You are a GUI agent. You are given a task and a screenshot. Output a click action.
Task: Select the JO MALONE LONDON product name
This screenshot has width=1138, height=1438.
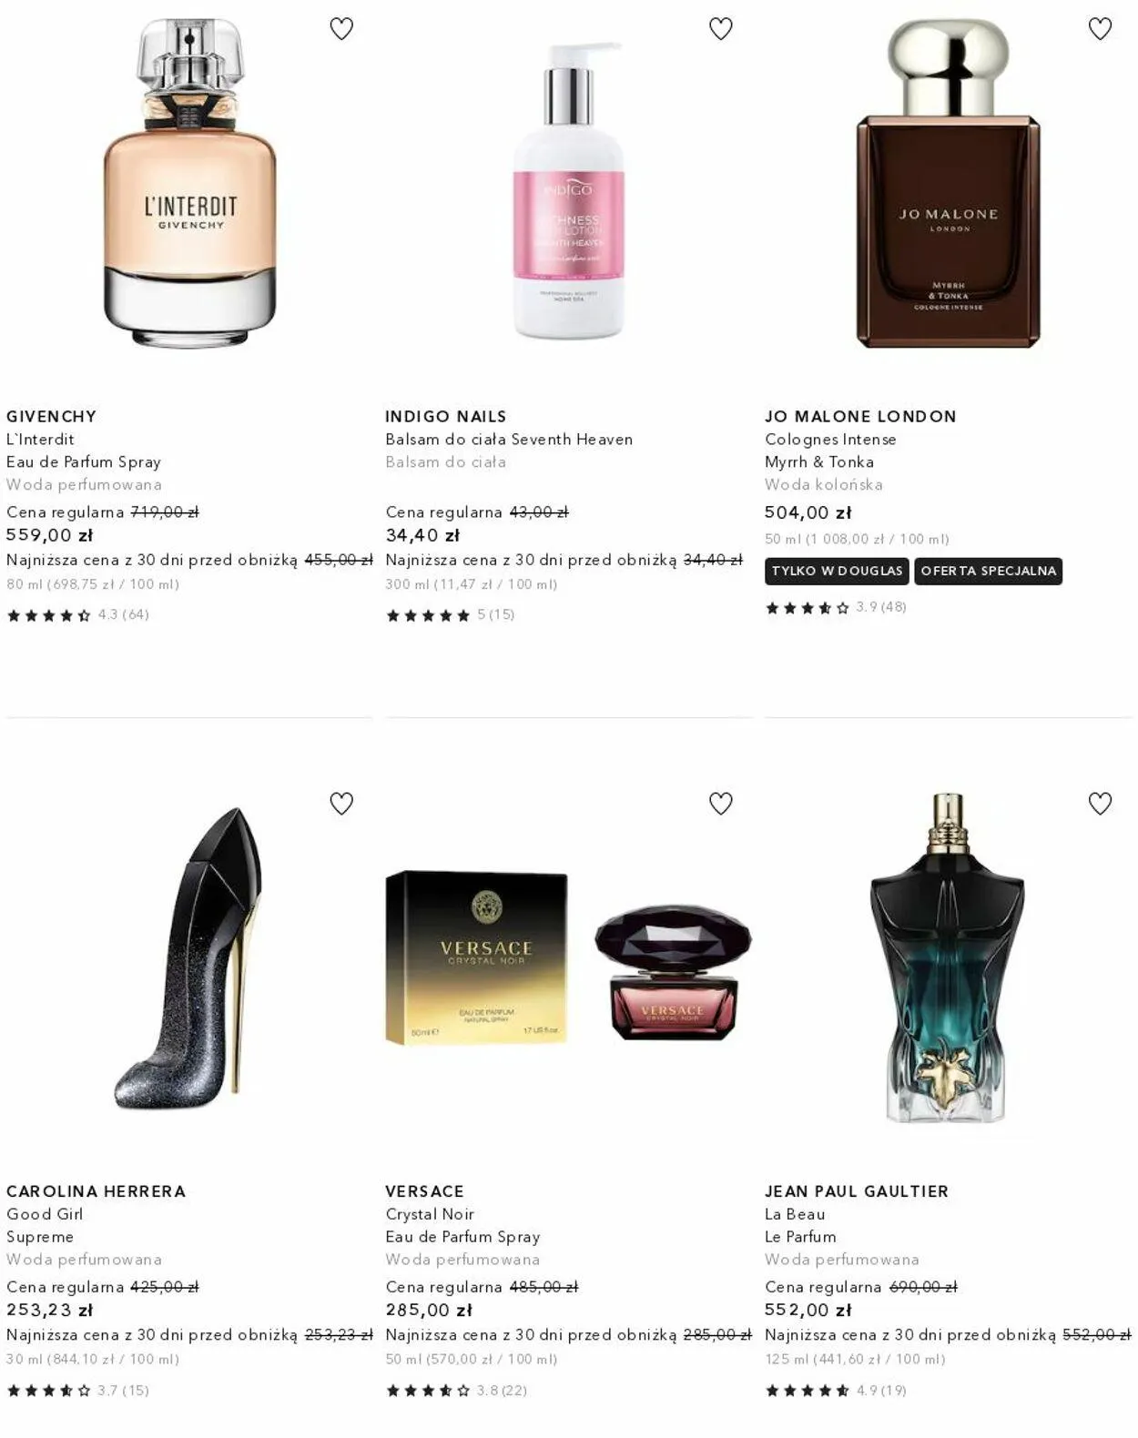(860, 417)
